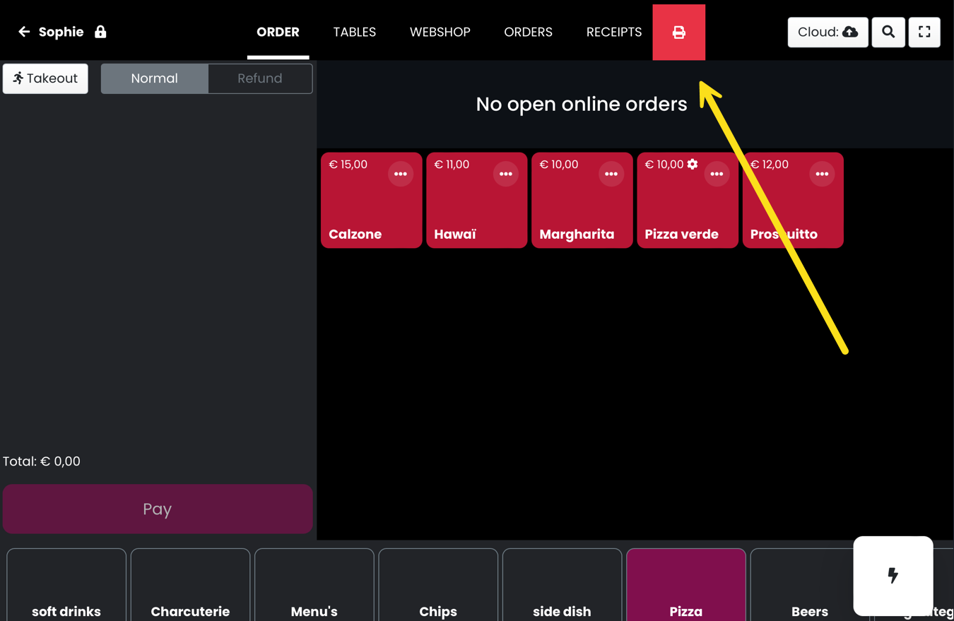Select the Pizza category
Screen dimensions: 954x621
coord(686,585)
